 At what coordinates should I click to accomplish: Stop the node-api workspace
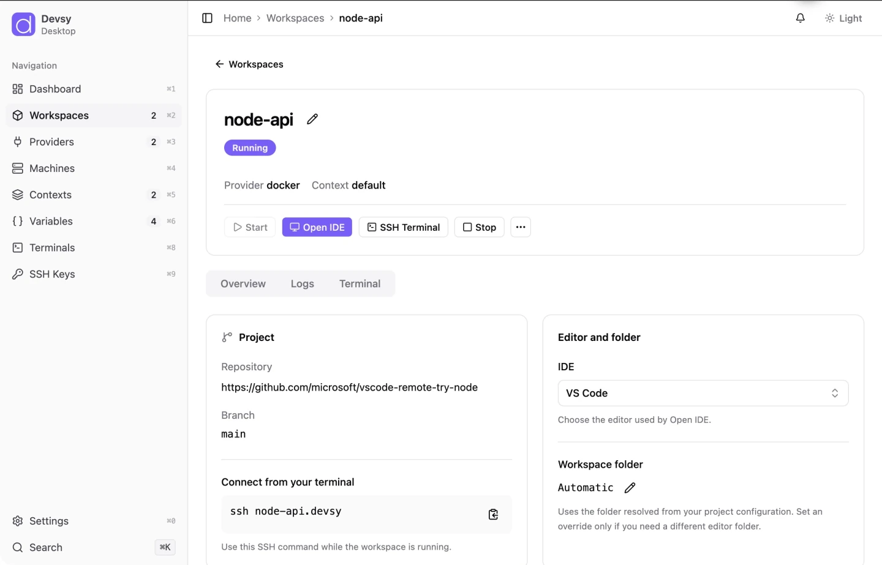pos(480,227)
